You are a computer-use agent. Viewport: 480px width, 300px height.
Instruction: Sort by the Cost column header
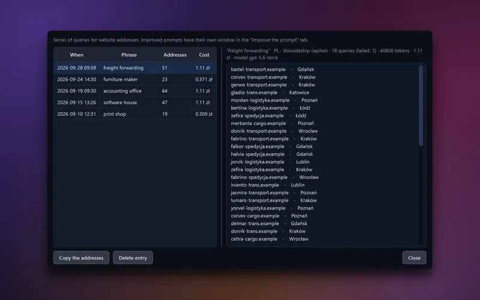click(x=204, y=55)
